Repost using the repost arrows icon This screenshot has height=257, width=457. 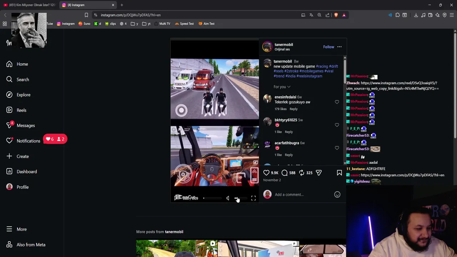(302, 173)
